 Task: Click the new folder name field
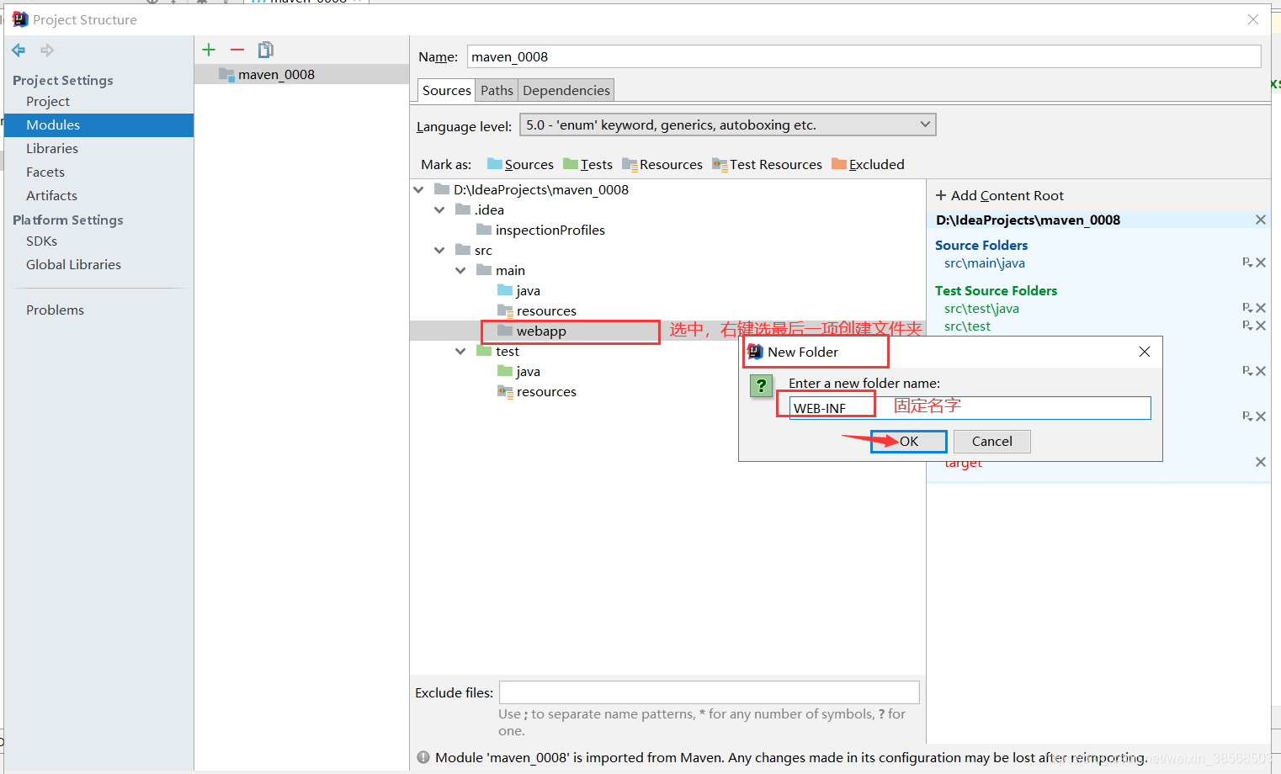click(970, 408)
